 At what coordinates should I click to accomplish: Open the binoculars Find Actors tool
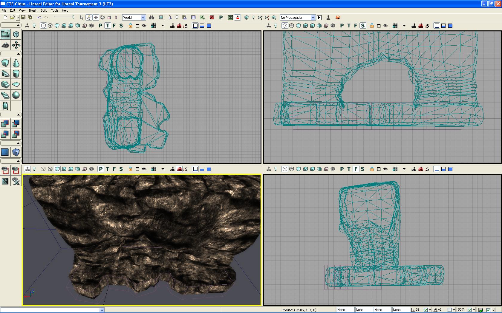(x=151, y=18)
